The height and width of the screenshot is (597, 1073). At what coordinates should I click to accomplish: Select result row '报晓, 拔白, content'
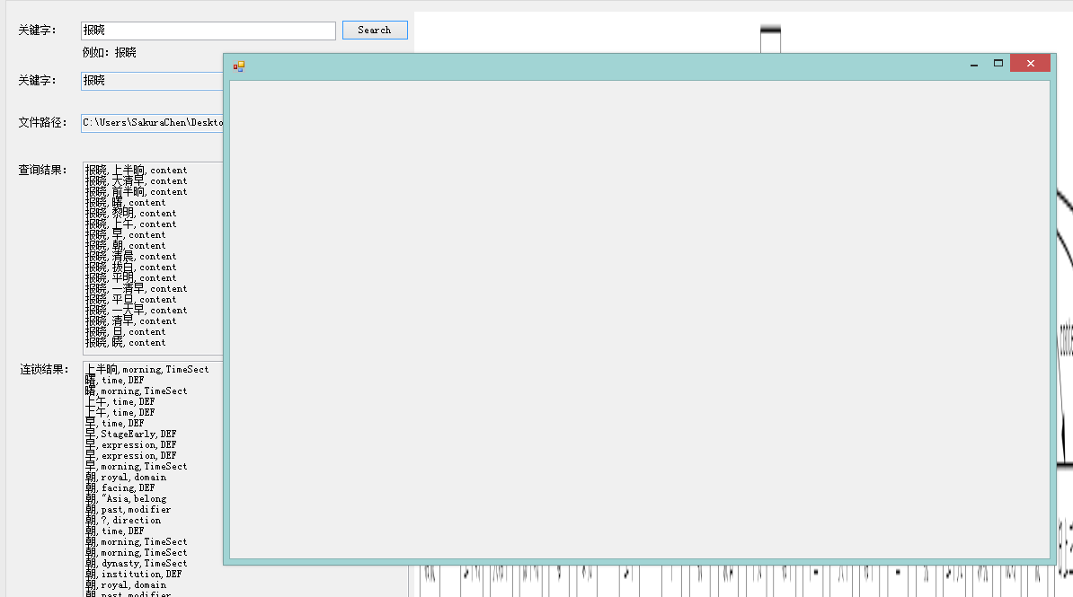pyautogui.click(x=130, y=268)
